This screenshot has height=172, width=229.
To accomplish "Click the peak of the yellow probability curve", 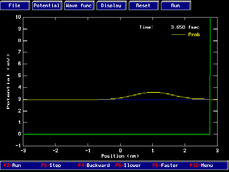I will point(153,92).
